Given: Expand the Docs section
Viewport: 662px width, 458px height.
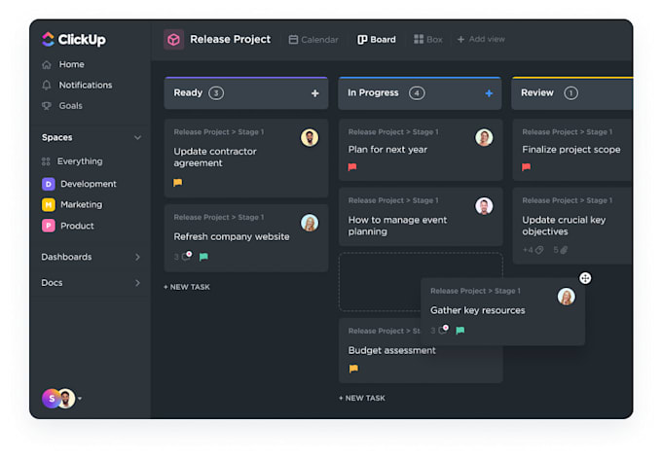Looking at the screenshot, I should (137, 283).
